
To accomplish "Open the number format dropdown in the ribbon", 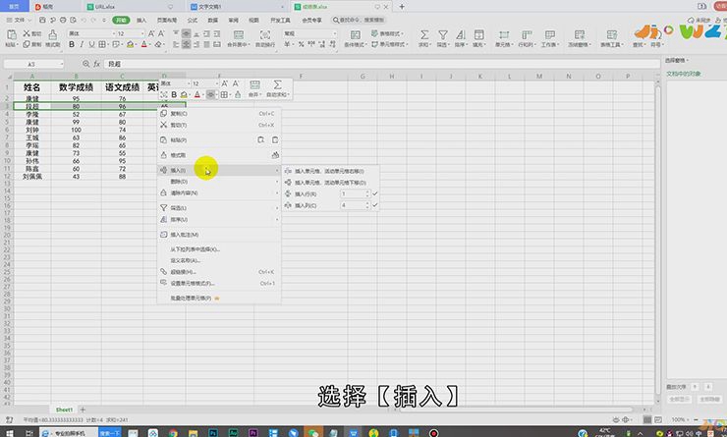I will (x=334, y=33).
